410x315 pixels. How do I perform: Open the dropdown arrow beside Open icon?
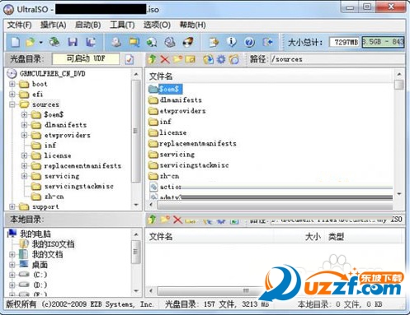[40, 42]
